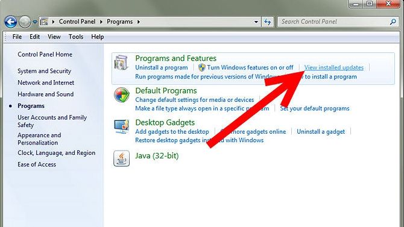Image resolution: width=404 pixels, height=227 pixels.
Task: Open System and Security category
Action: [44, 71]
